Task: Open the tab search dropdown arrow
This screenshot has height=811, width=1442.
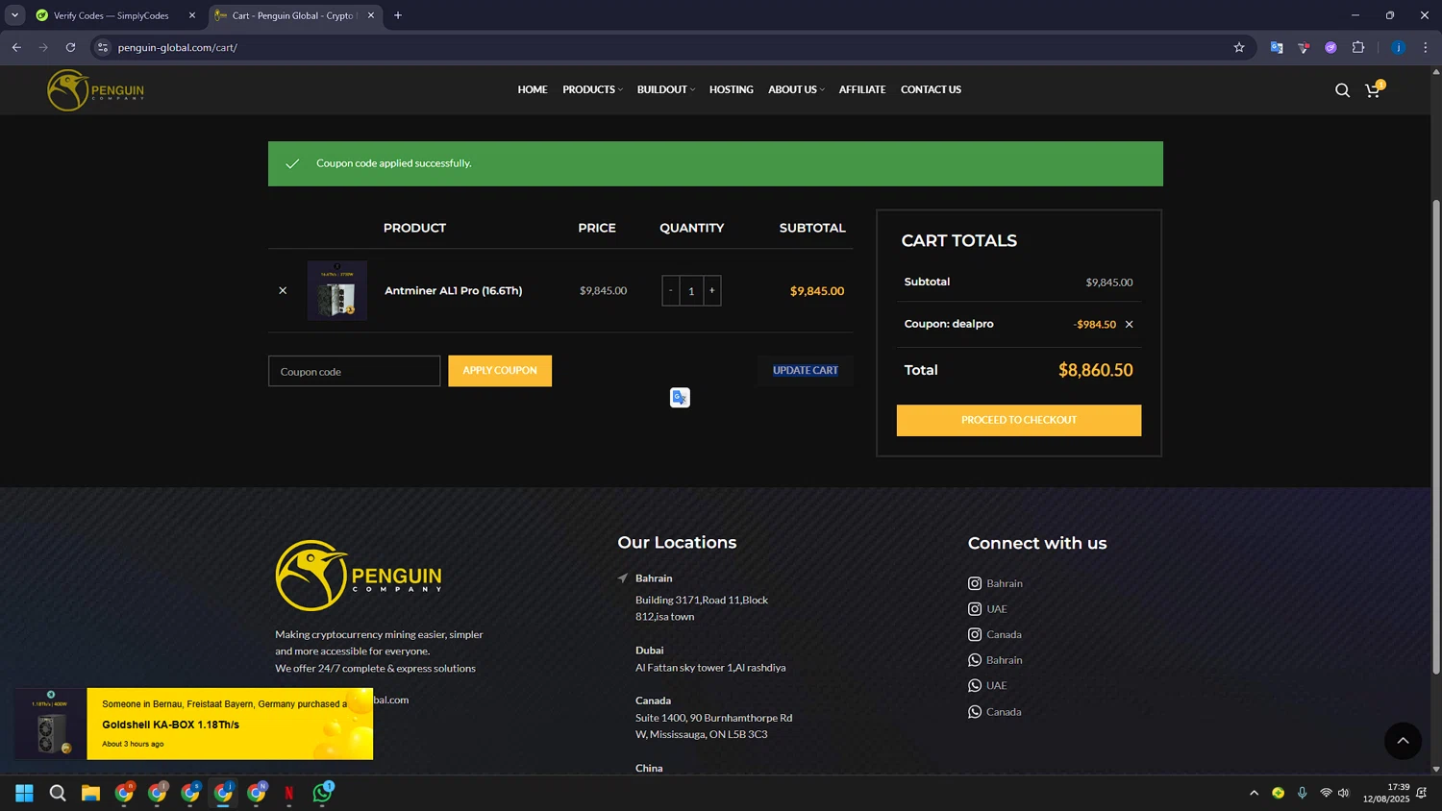Action: click(14, 15)
